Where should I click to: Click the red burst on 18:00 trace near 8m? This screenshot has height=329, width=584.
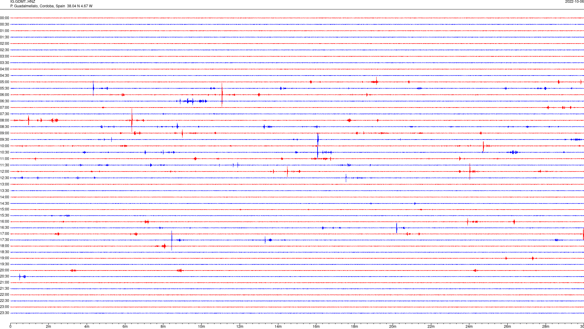pyautogui.click(x=164, y=246)
